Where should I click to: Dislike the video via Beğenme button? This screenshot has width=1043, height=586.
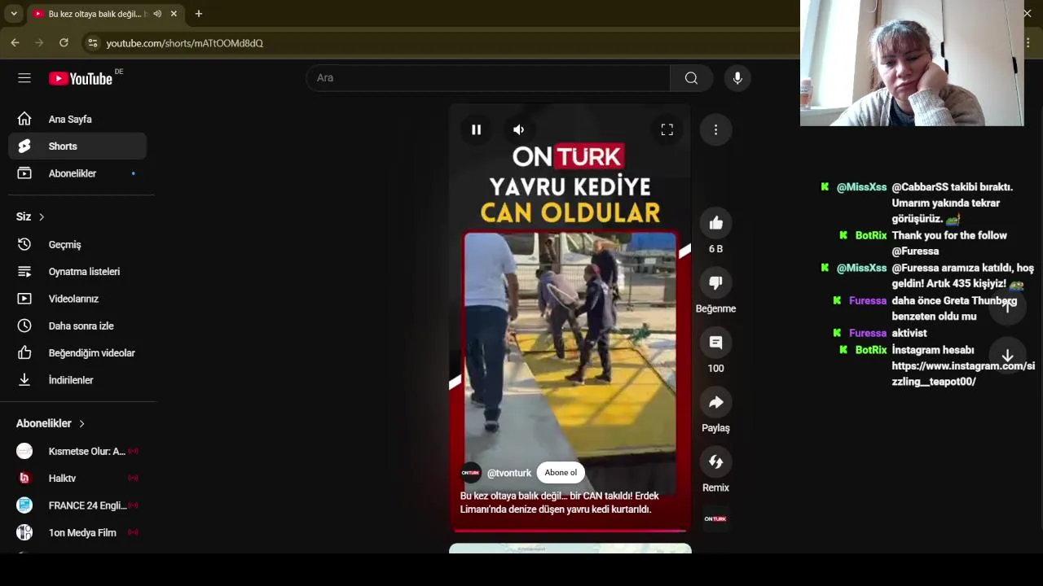click(715, 283)
